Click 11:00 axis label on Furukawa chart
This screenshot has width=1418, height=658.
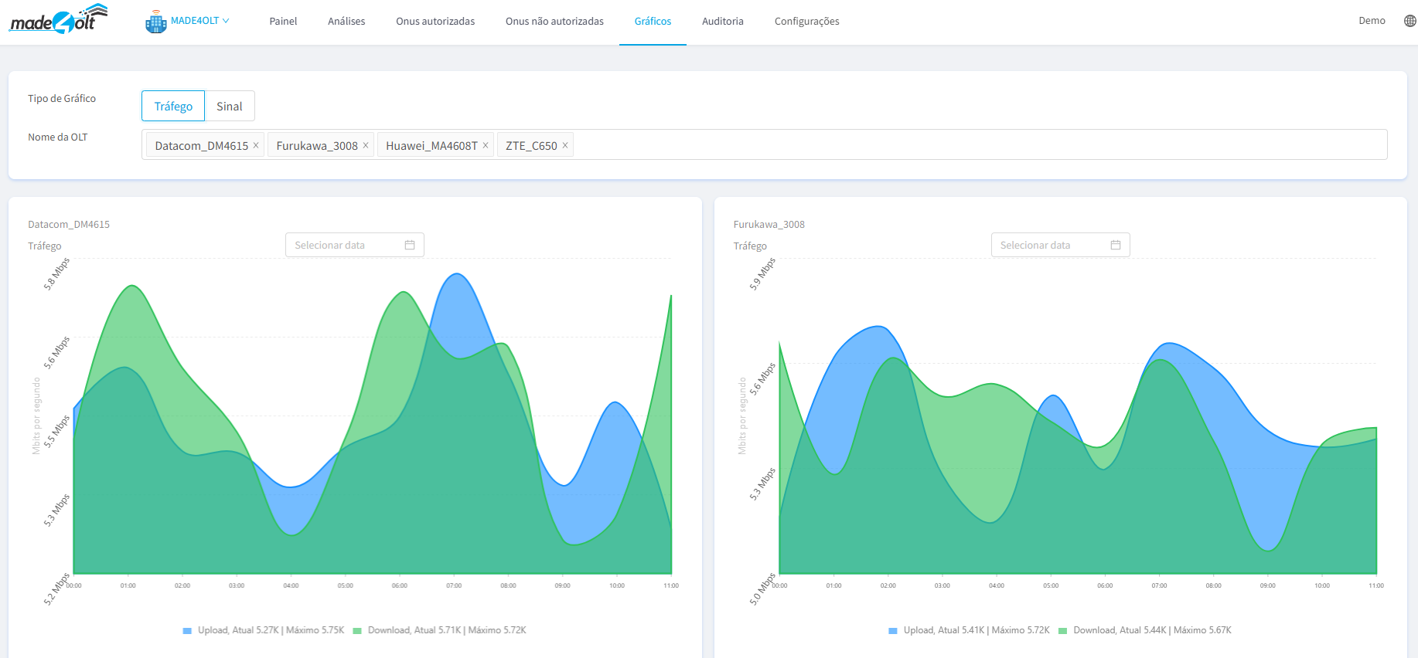(x=1376, y=585)
